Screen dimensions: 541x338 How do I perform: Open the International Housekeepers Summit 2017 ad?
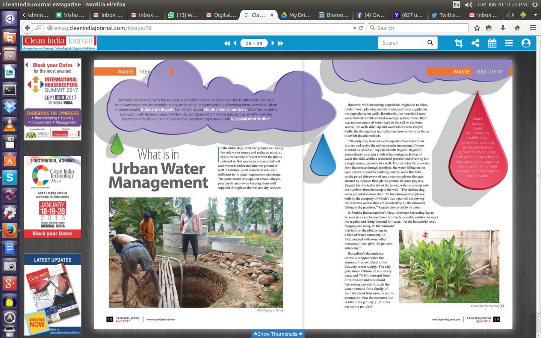53,99
